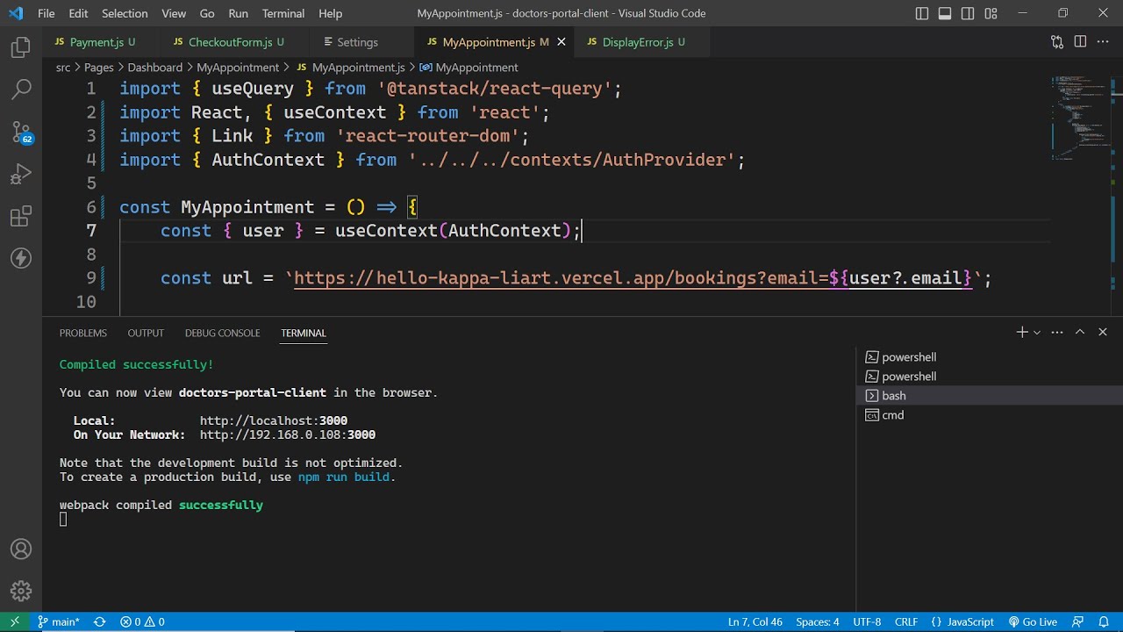
Task: Toggle primary side bar layout icon
Action: 922,13
